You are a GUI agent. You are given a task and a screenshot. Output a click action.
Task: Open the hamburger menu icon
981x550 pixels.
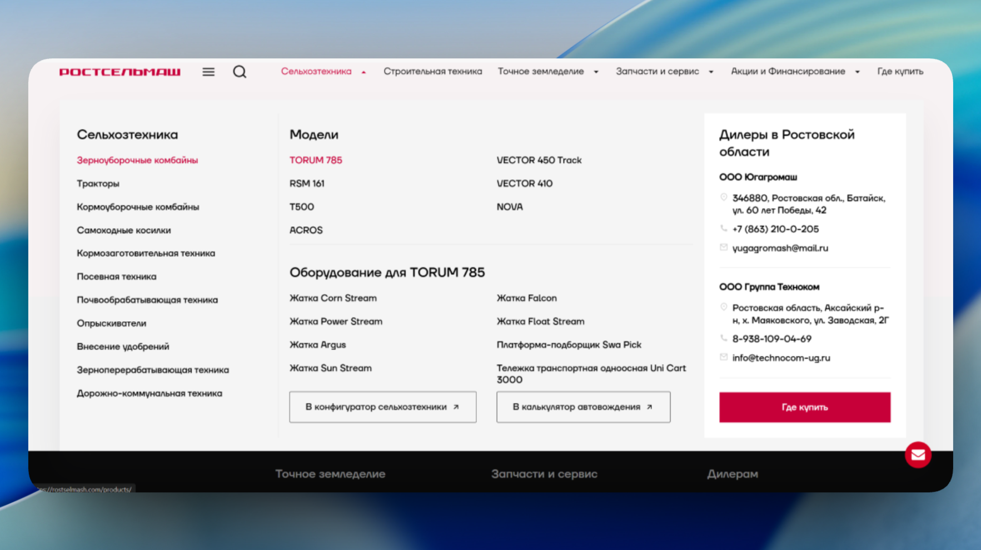coord(208,72)
